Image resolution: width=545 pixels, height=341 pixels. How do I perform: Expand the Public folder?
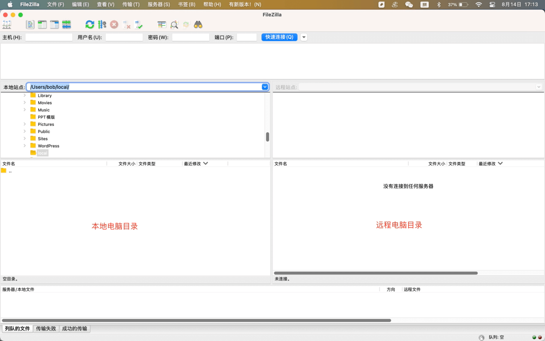click(25, 131)
